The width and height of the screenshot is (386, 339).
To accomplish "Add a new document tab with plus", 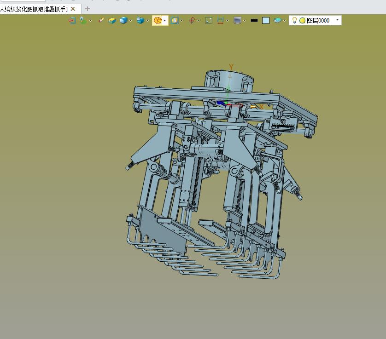I will coord(88,9).
